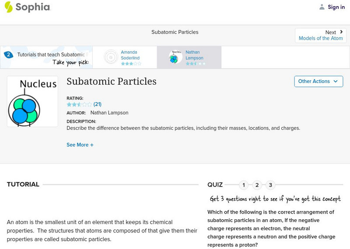The image size is (350, 249).
Task: Open the Other Actions dropdown
Action: pos(318,81)
